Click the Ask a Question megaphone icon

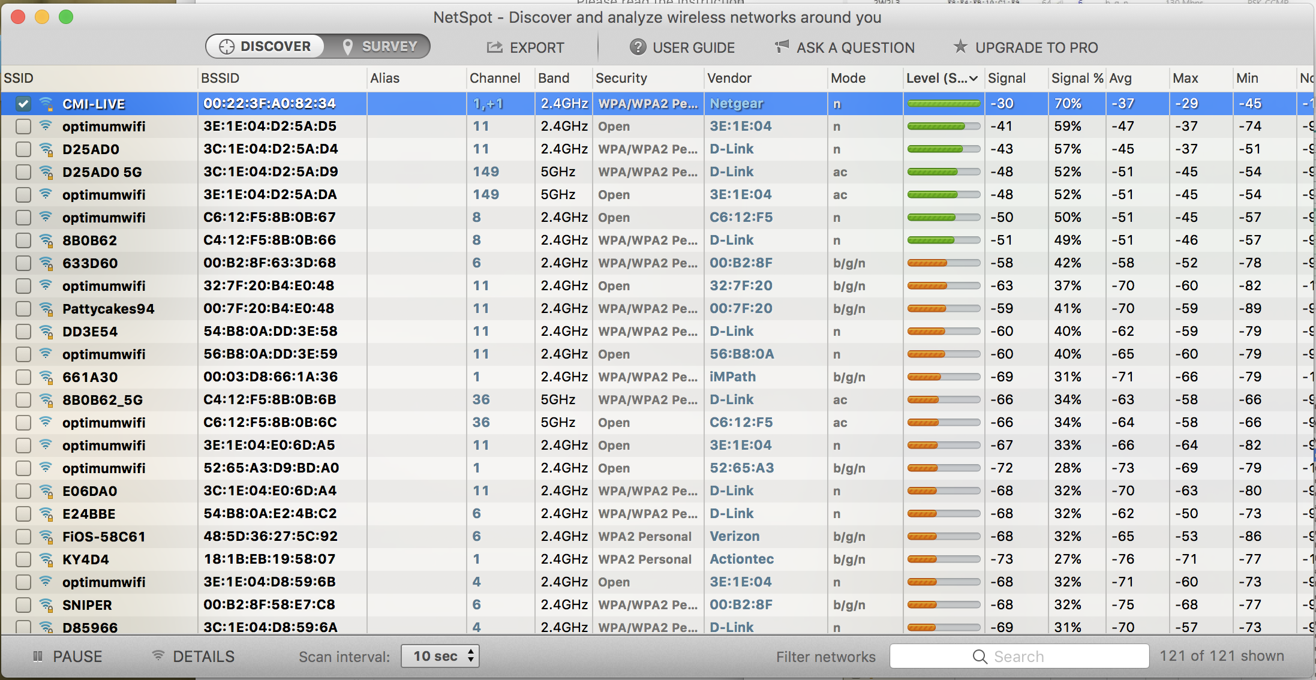point(782,47)
